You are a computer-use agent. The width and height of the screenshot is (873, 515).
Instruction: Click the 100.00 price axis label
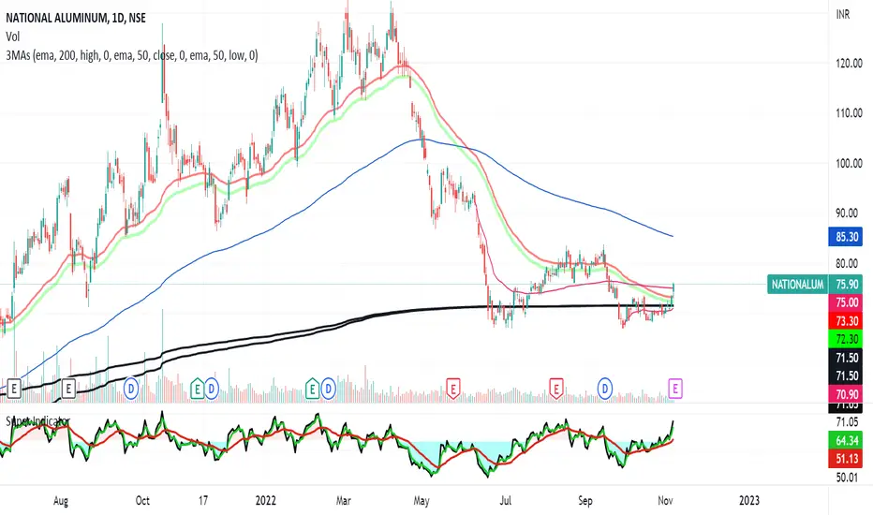[x=849, y=163]
